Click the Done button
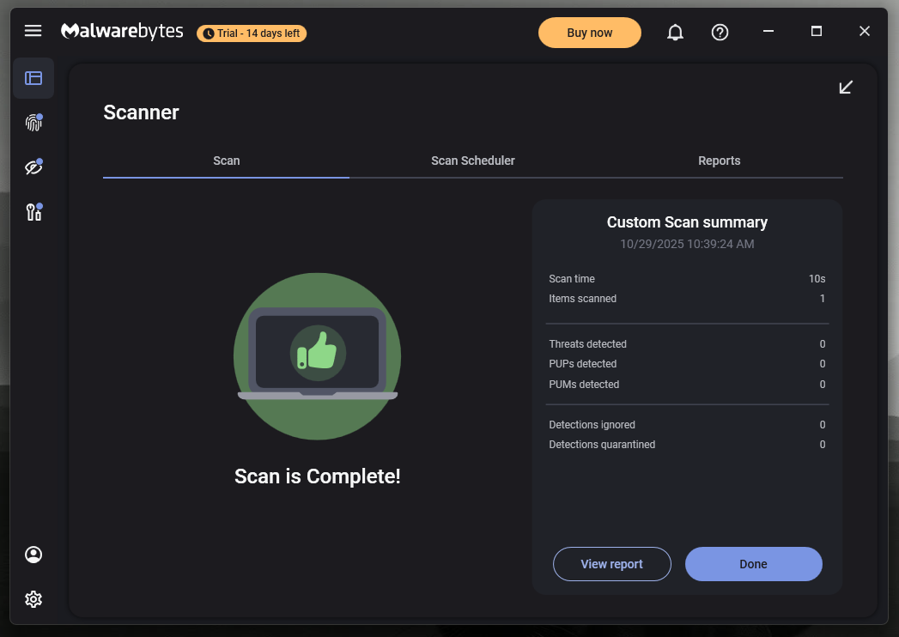Viewport: 899px width, 637px height. (x=753, y=564)
